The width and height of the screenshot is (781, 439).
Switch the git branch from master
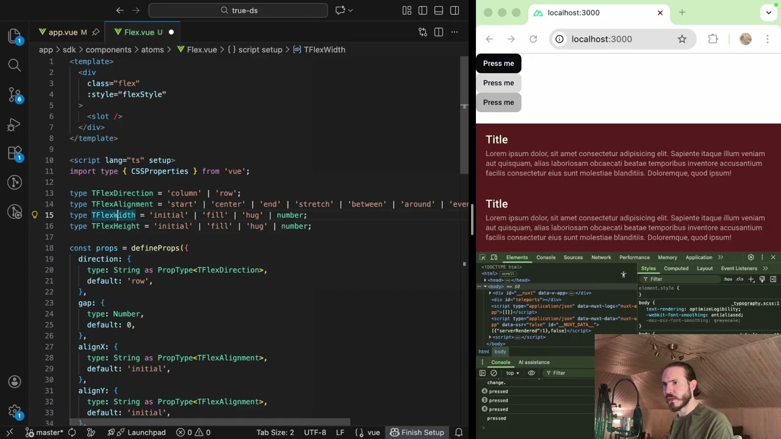tap(45, 432)
